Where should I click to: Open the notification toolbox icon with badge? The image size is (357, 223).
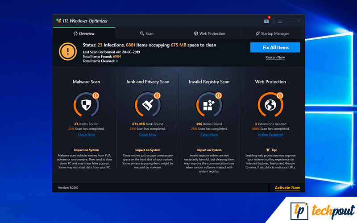[x=266, y=21]
